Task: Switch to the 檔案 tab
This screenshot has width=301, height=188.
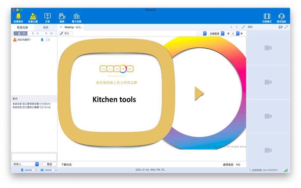Action: 46,28
